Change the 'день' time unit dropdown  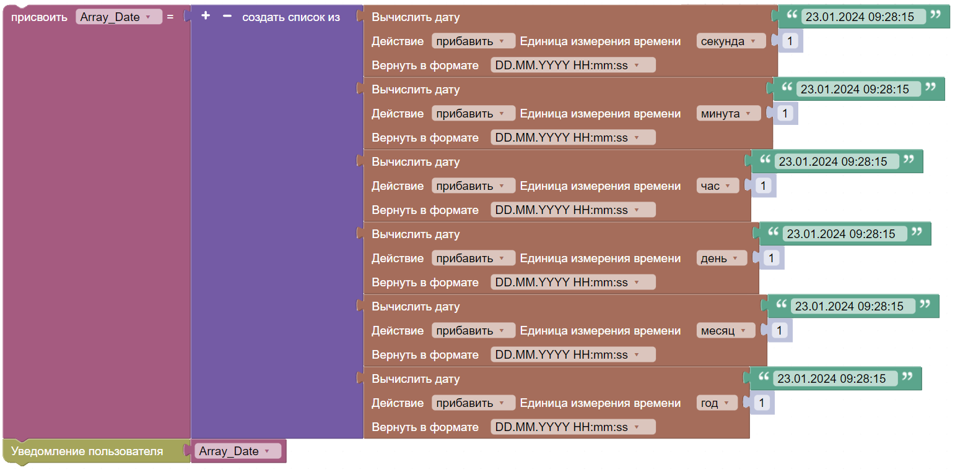[x=721, y=258]
